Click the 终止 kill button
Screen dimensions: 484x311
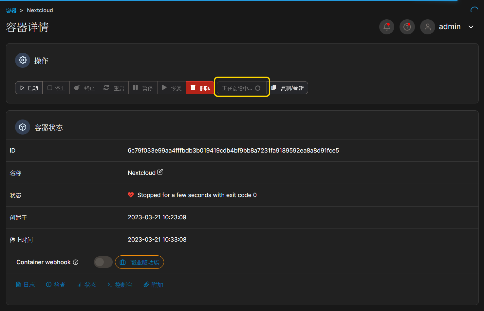point(84,88)
